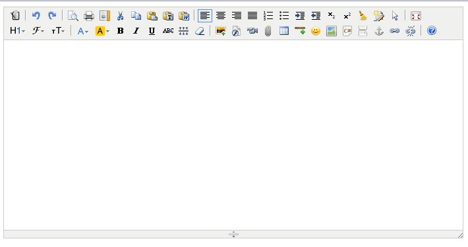Open the text color picker
Image resolution: width=468 pixels, height=247 pixels.
point(82,31)
